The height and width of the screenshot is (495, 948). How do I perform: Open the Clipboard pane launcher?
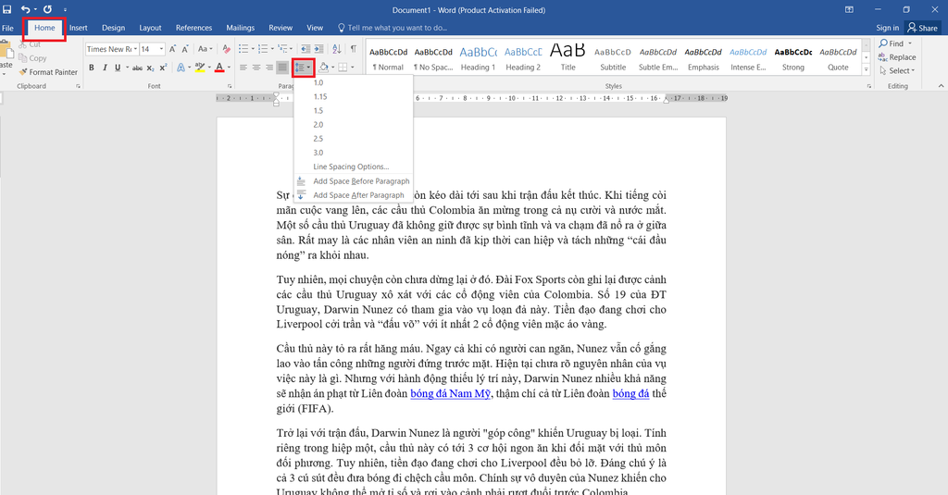[78, 86]
